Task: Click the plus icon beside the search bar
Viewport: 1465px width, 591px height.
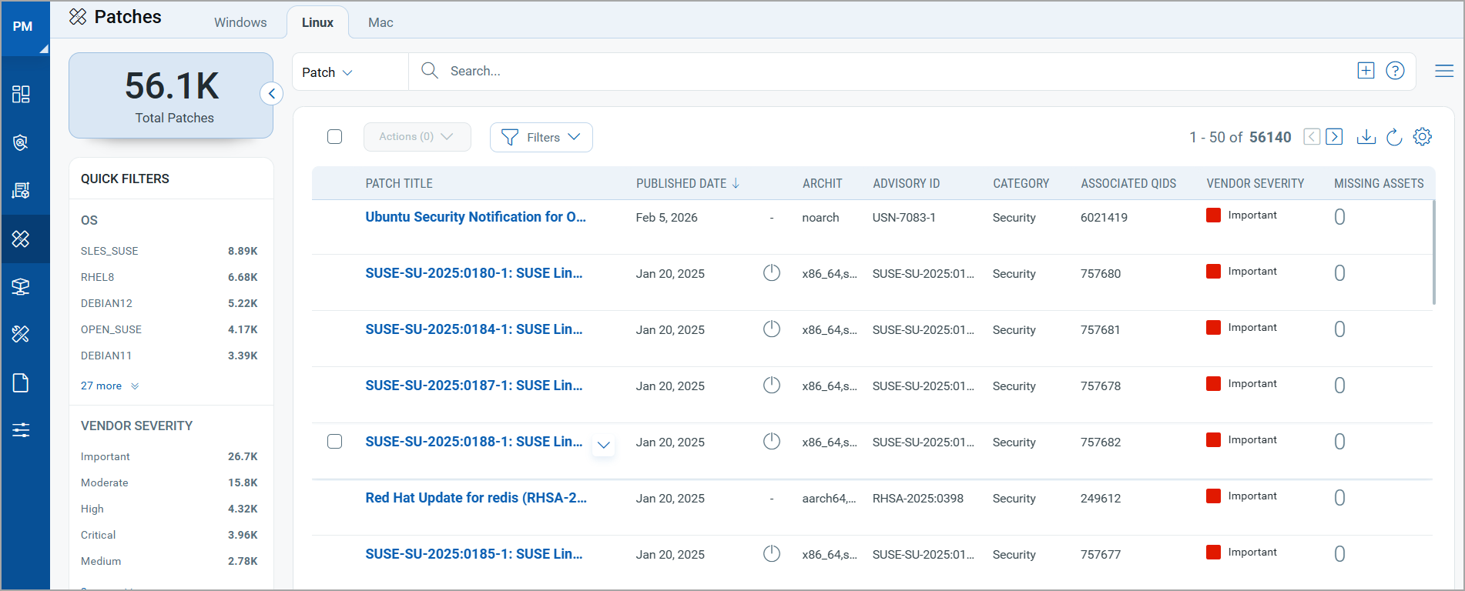Action: pos(1366,71)
